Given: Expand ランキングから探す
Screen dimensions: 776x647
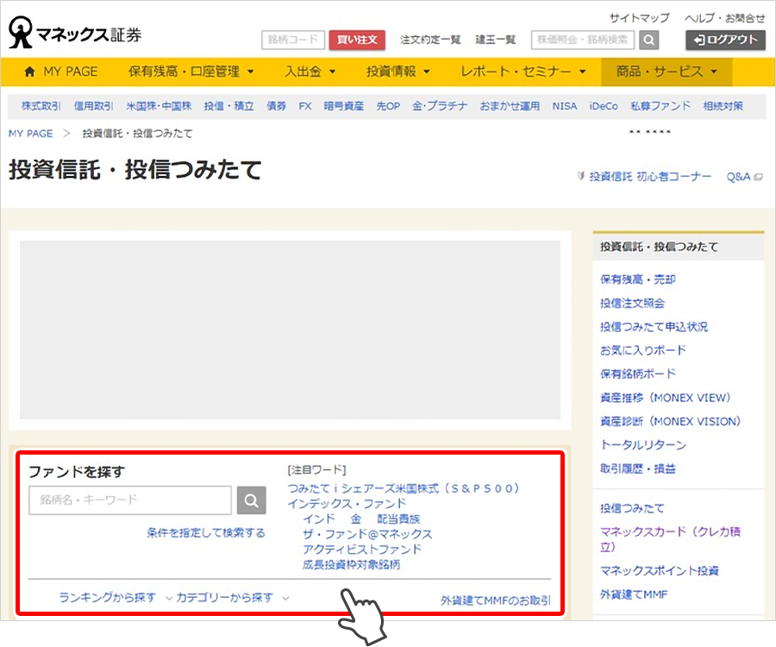Looking at the screenshot, I should coord(116,598).
